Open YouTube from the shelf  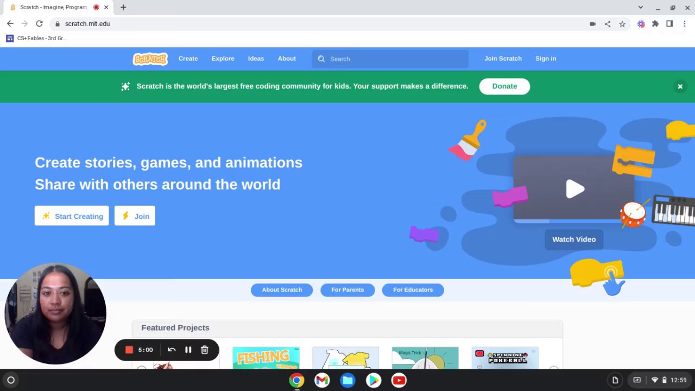pyautogui.click(x=399, y=380)
